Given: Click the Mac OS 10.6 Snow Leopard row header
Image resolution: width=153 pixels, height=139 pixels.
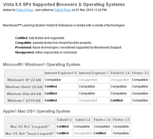Looking at the screenshot, I should click(x=30, y=134).
